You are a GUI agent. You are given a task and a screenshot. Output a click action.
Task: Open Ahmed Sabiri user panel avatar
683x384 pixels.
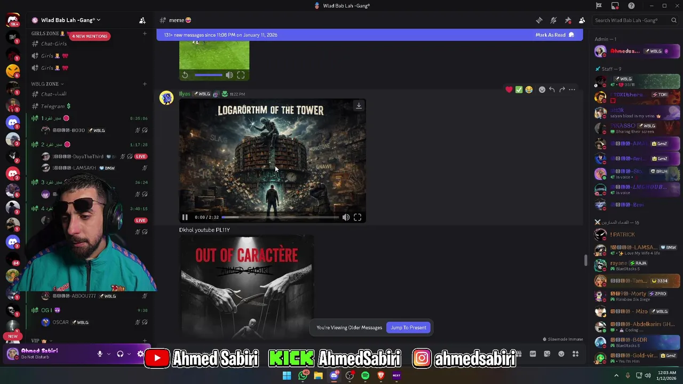pos(13,353)
